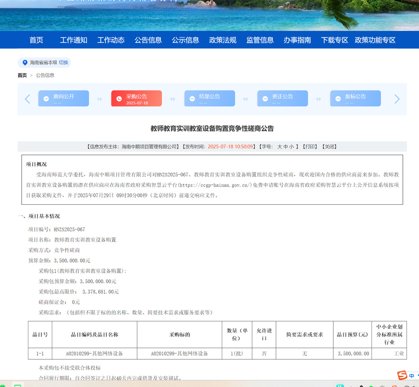Set font size to 大 (large)
The image size is (419, 387).
(280, 147)
